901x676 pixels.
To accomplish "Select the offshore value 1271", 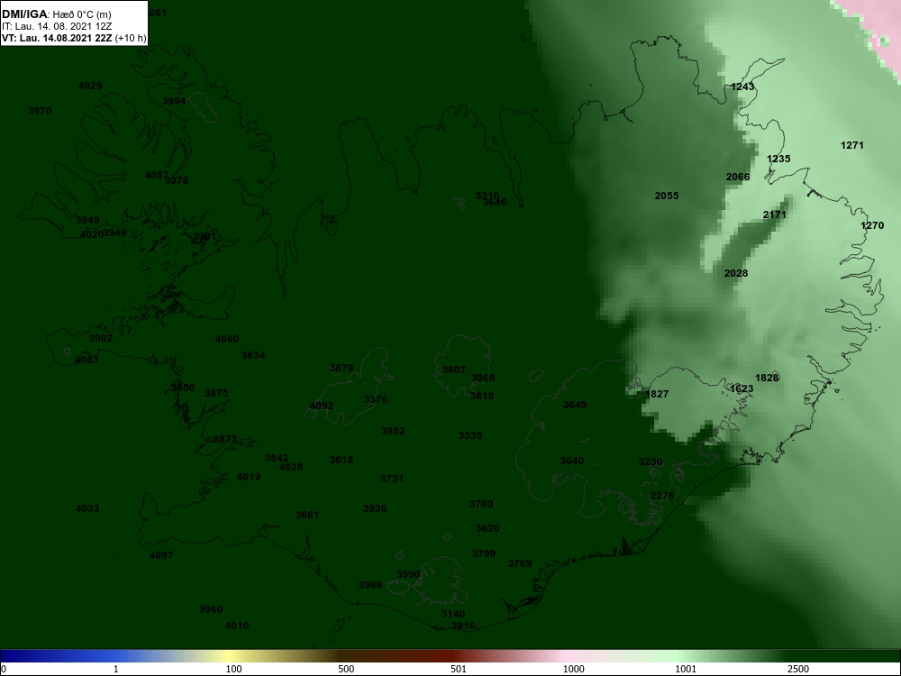I will pyautogui.click(x=852, y=145).
